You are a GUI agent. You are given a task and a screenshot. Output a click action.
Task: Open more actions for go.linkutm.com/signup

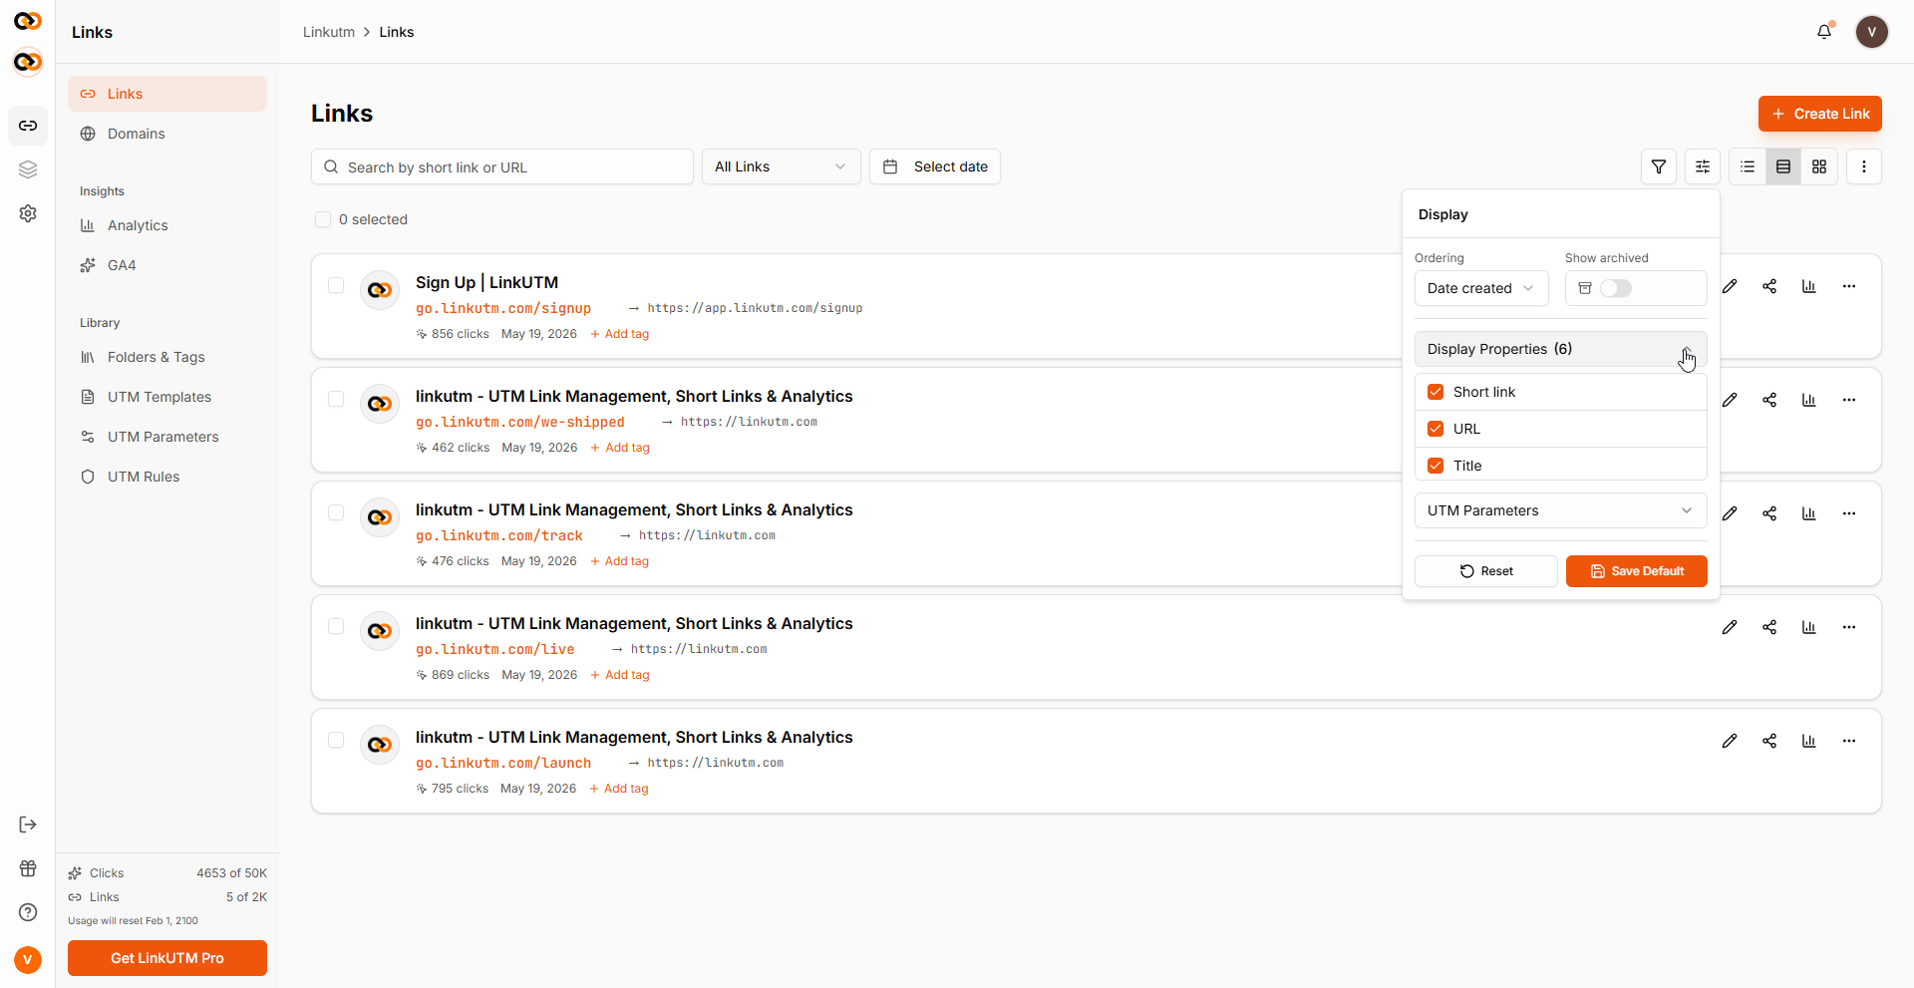tap(1849, 286)
